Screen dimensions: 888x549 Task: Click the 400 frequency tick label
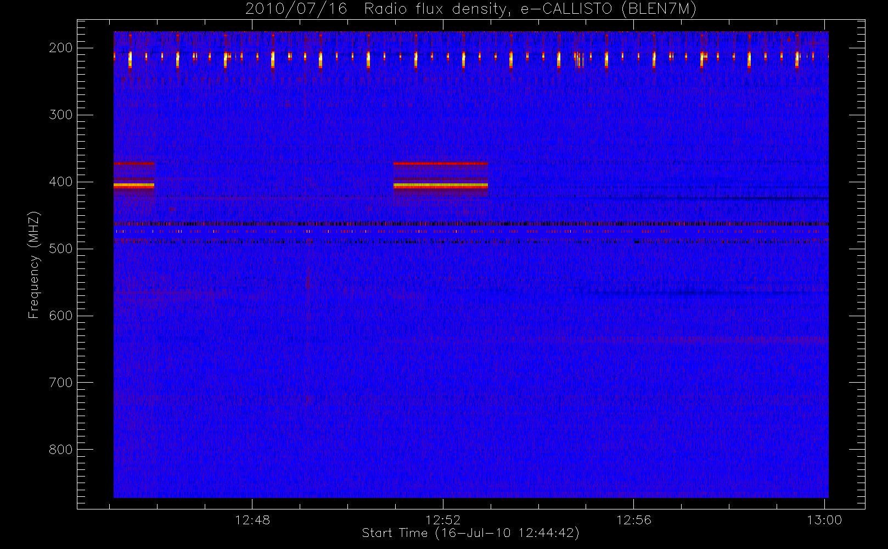pyautogui.click(x=61, y=182)
